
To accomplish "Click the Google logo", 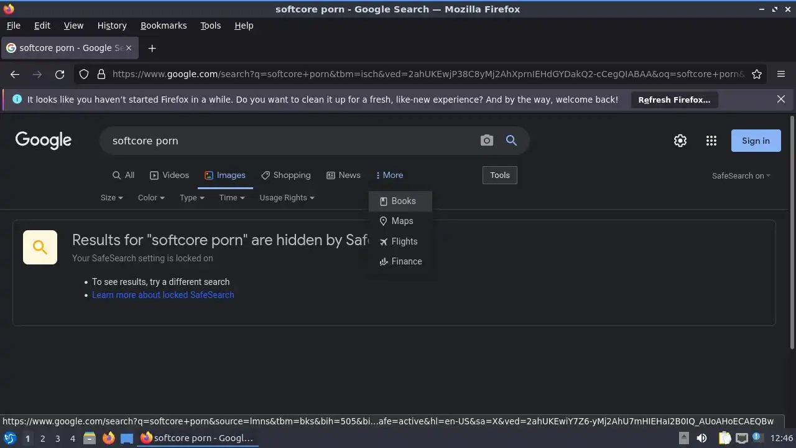I will pos(44,141).
